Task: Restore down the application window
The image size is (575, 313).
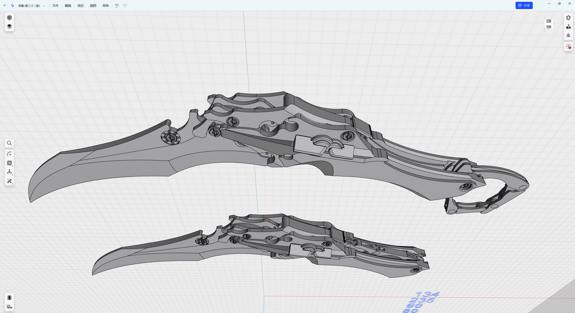Action: tap(559, 4)
